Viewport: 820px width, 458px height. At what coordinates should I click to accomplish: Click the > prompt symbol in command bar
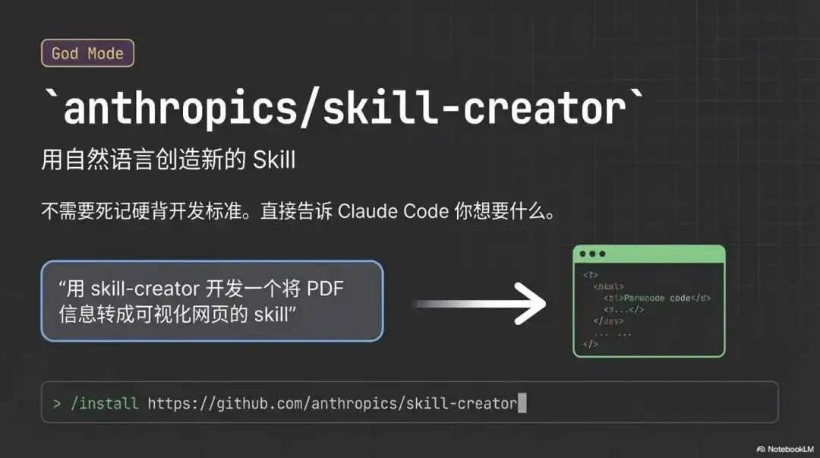pyautogui.click(x=57, y=403)
